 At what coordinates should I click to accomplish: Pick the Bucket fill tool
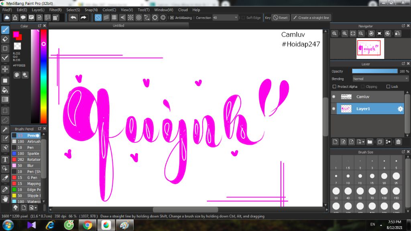[5, 90]
